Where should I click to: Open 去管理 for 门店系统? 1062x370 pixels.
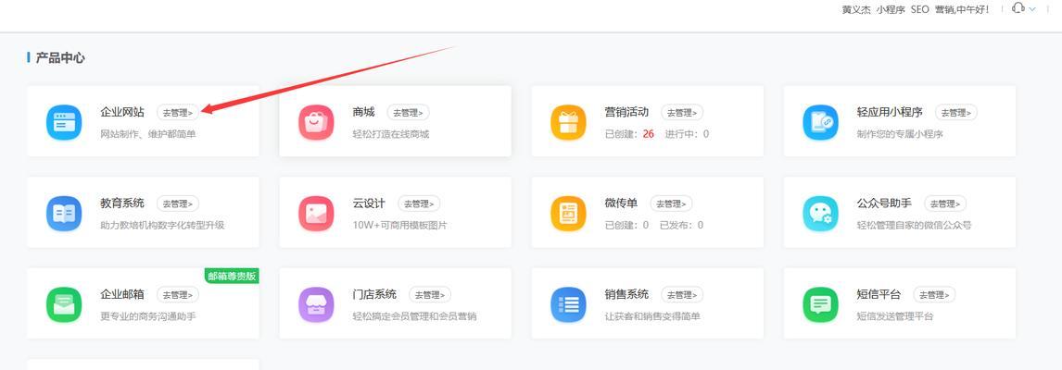point(430,294)
